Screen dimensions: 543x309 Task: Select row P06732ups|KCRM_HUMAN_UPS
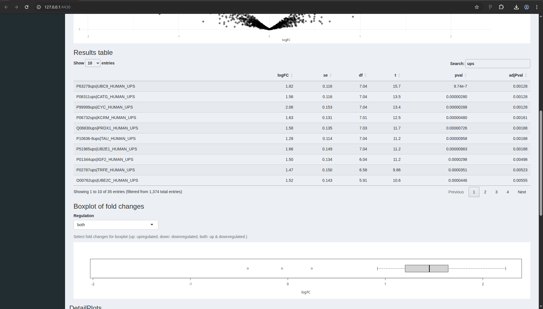pos(302,118)
